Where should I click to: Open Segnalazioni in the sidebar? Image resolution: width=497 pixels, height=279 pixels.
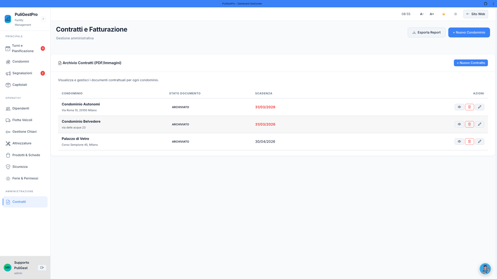click(22, 73)
